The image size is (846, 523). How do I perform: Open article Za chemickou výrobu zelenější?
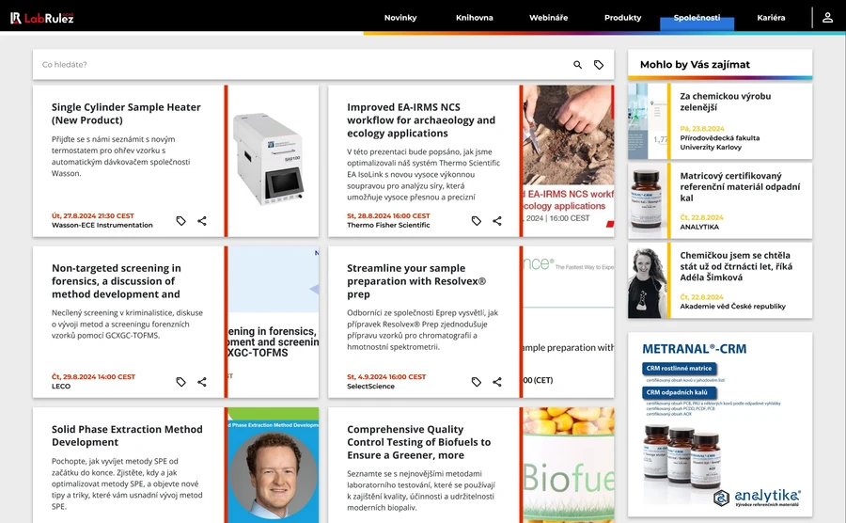pyautogui.click(x=725, y=102)
